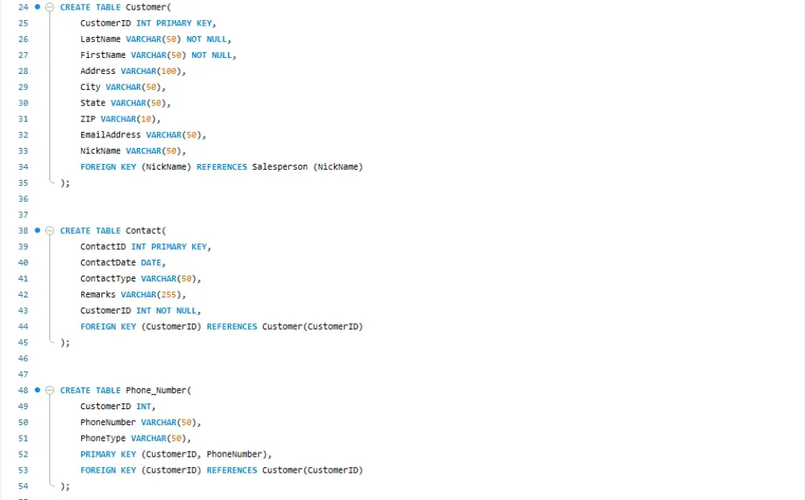Click the ContactDate DATE line
Screen dimensions: 805x500
(122, 263)
